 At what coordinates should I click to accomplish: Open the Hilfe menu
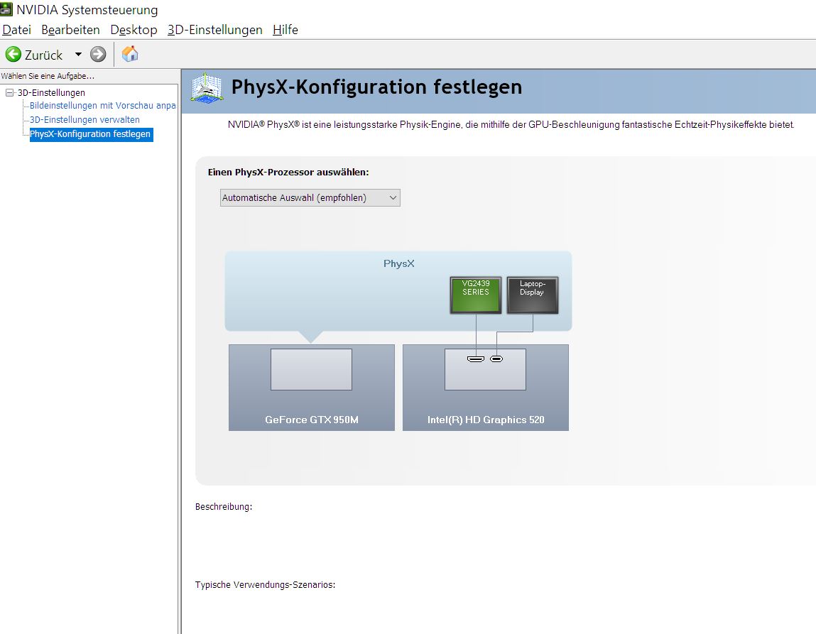coord(285,30)
